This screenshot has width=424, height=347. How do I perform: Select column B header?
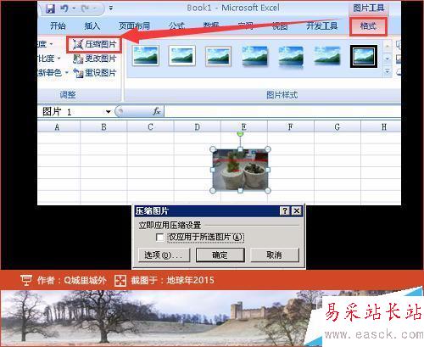[103, 127]
